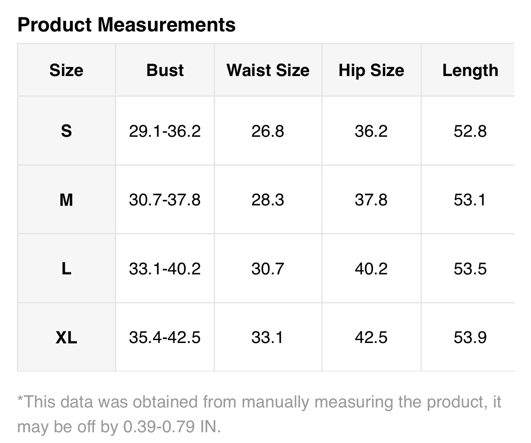Click the M size row label
The width and height of the screenshot is (531, 443).
pos(66,200)
